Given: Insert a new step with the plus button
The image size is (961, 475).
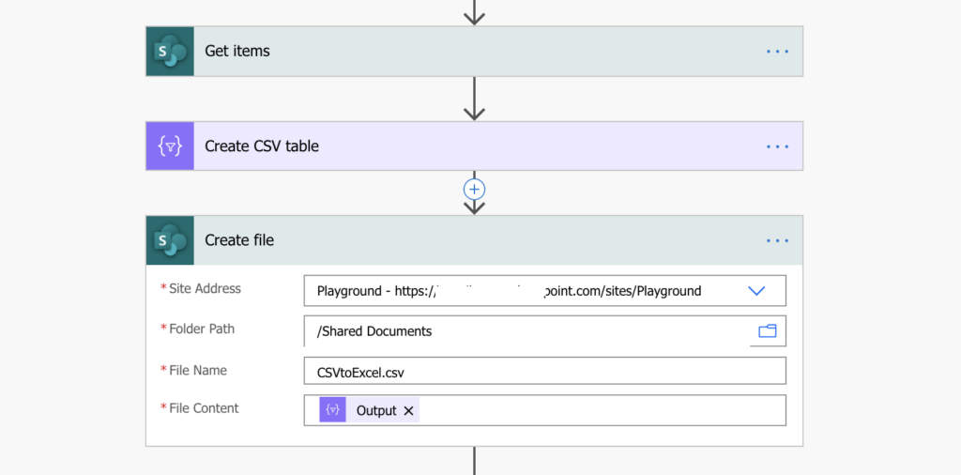Looking at the screenshot, I should [474, 190].
